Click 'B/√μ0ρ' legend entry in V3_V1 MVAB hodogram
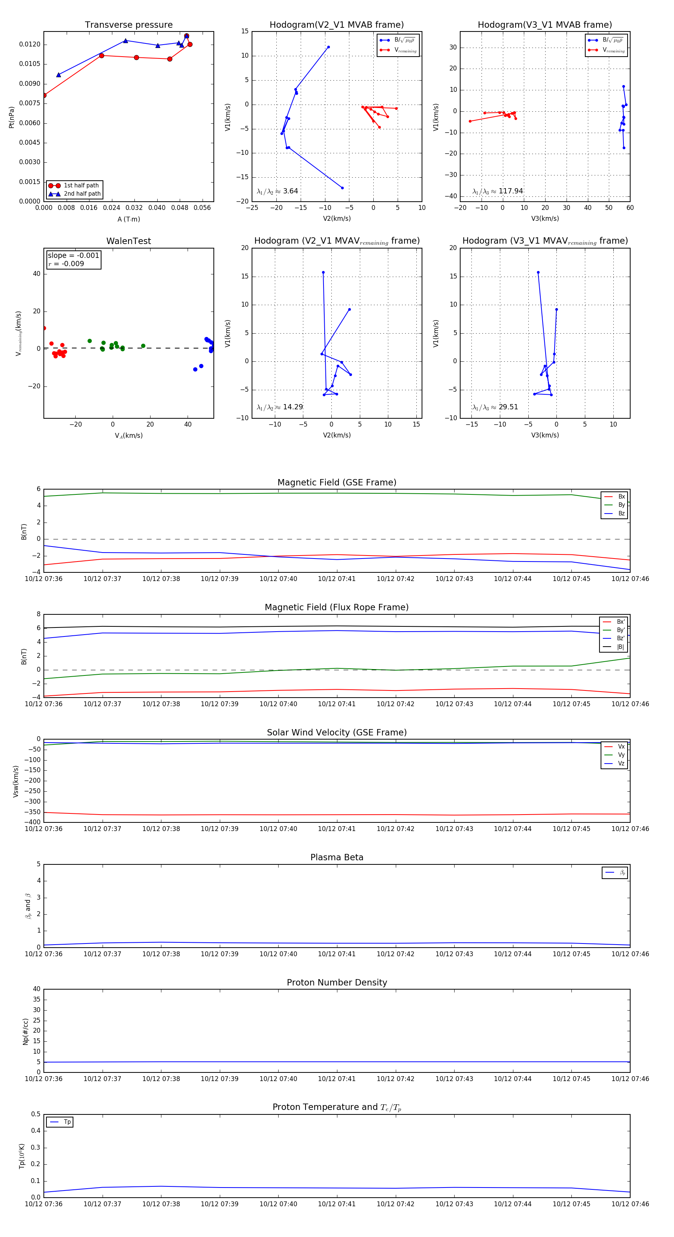 pyautogui.click(x=606, y=40)
